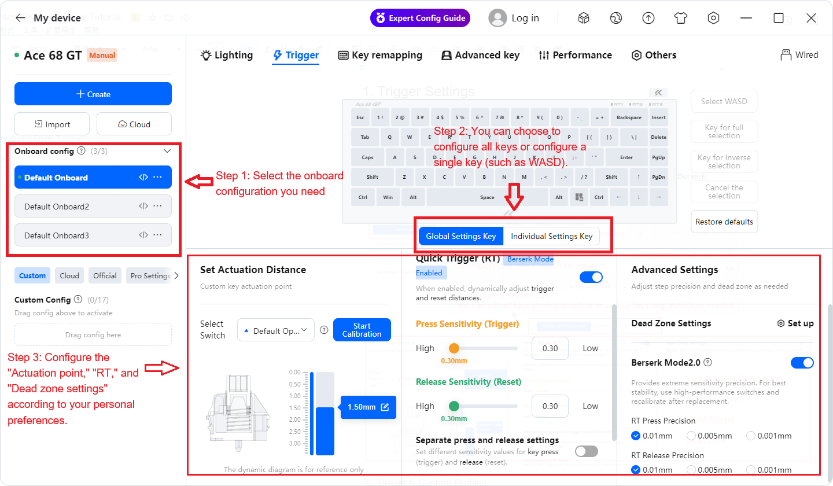The height and width of the screenshot is (486, 833).
Task: Click the Select WASD button
Action: coord(724,101)
